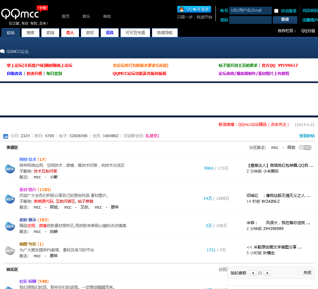
Task: Click 官方QQ YY199617 link
Action: click(280, 66)
